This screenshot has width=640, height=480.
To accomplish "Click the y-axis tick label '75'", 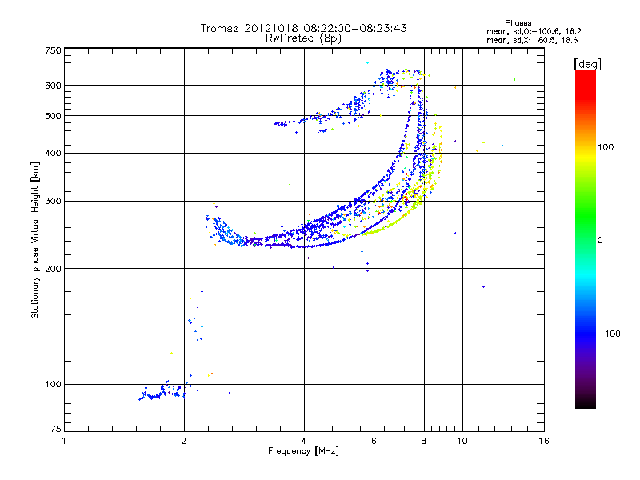I will pyautogui.click(x=56, y=429).
